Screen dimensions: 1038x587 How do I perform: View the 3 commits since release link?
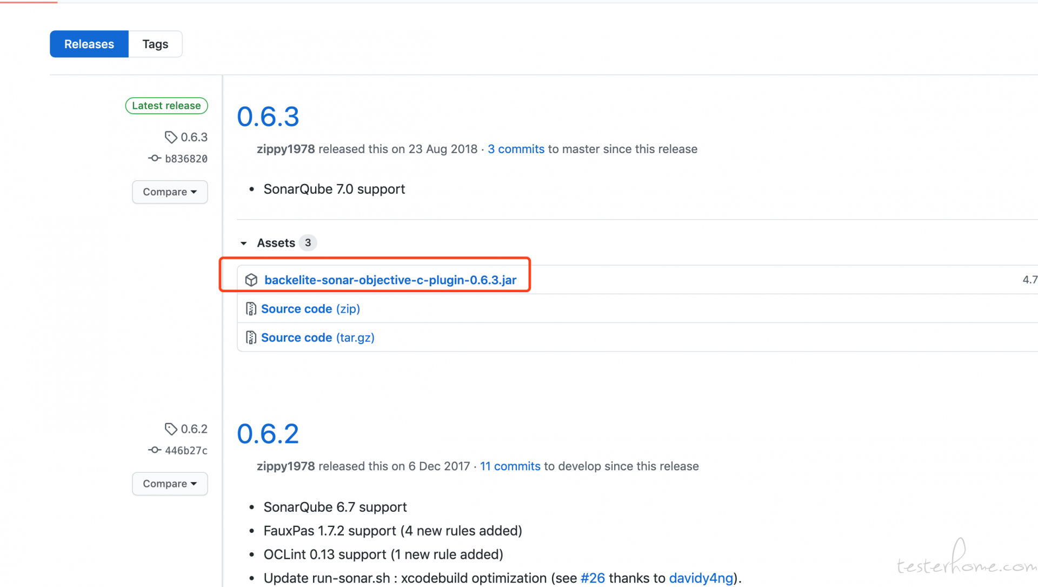click(x=516, y=149)
